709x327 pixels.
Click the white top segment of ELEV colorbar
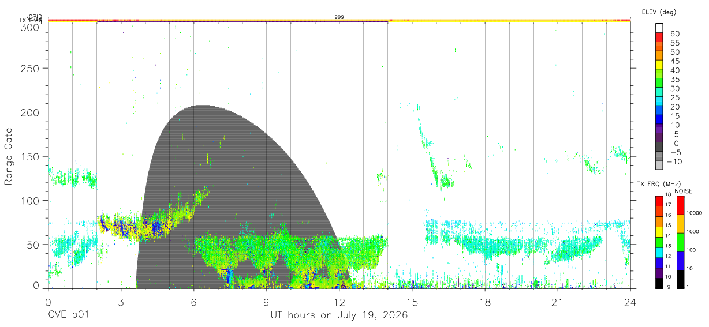pos(659,28)
